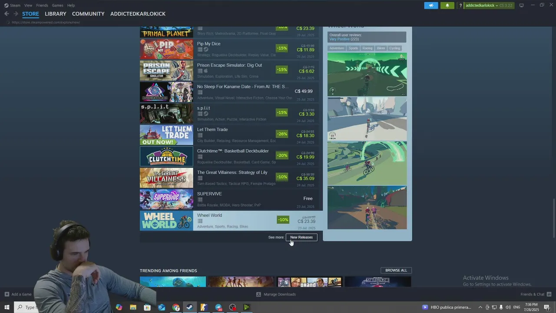
Task: Go back with the left arrow
Action: pos(7,14)
